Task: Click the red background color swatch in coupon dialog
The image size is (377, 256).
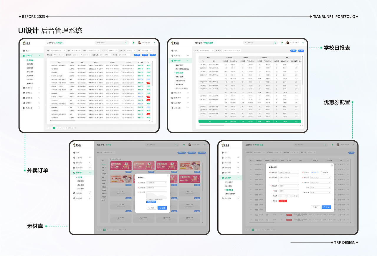Action: [x=283, y=201]
